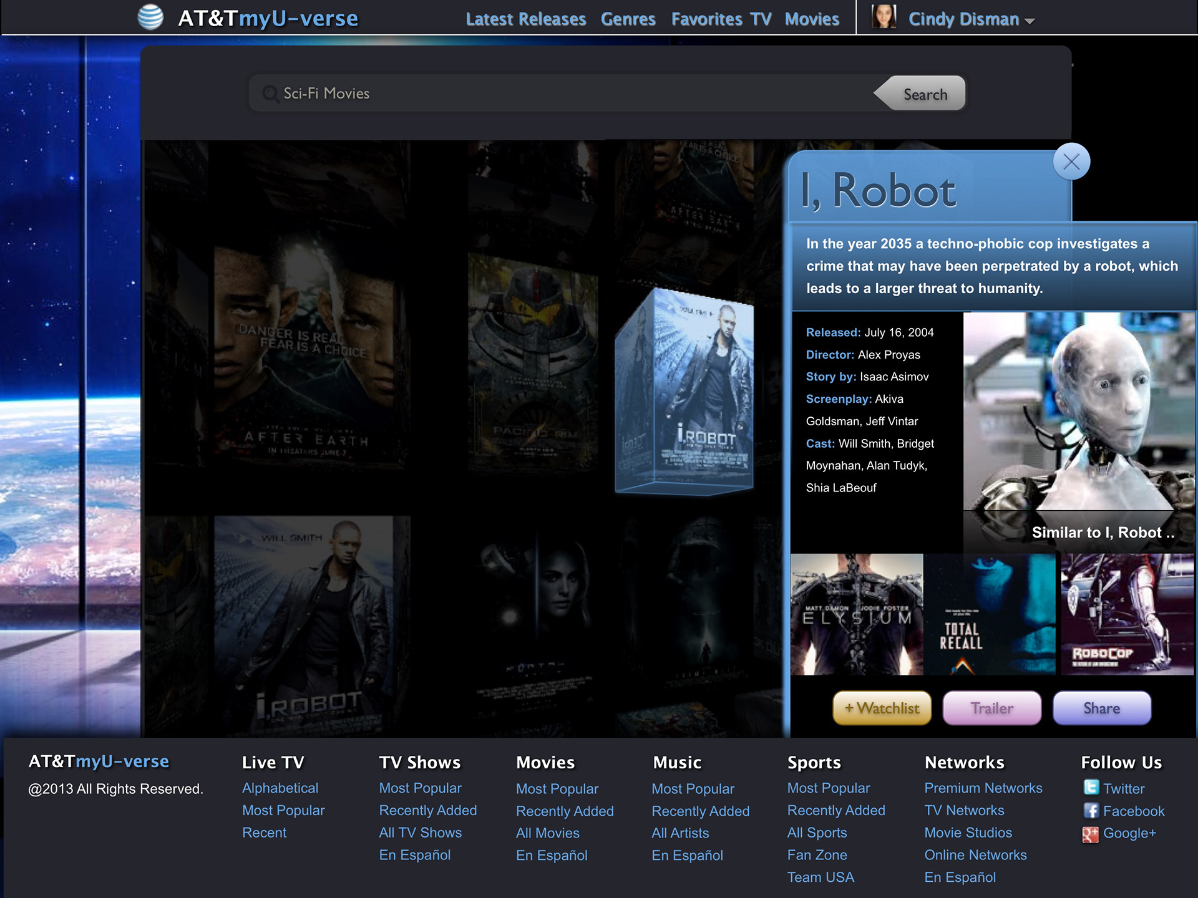This screenshot has width=1198, height=898.
Task: Click the Twitter icon in Follow Us
Action: [x=1091, y=788]
